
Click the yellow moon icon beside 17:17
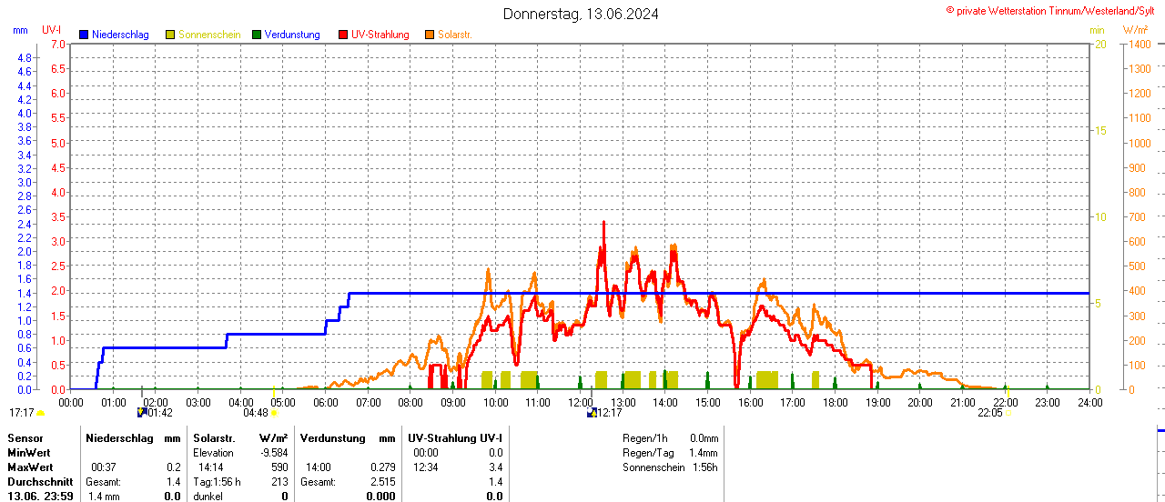tap(41, 413)
